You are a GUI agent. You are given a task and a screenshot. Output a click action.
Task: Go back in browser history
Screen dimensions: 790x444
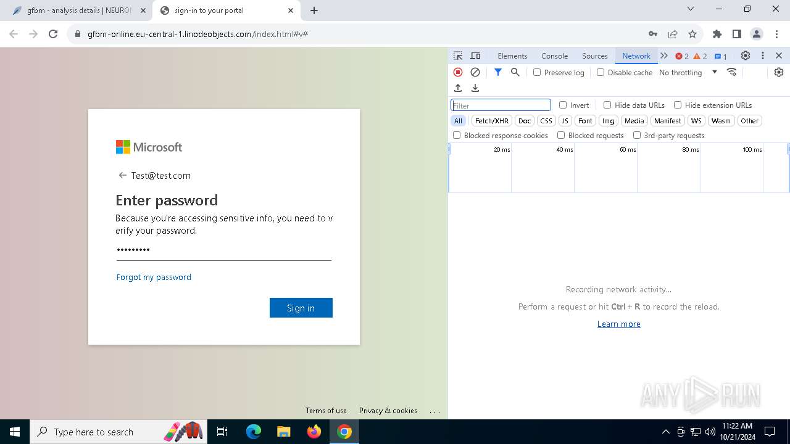[14, 34]
